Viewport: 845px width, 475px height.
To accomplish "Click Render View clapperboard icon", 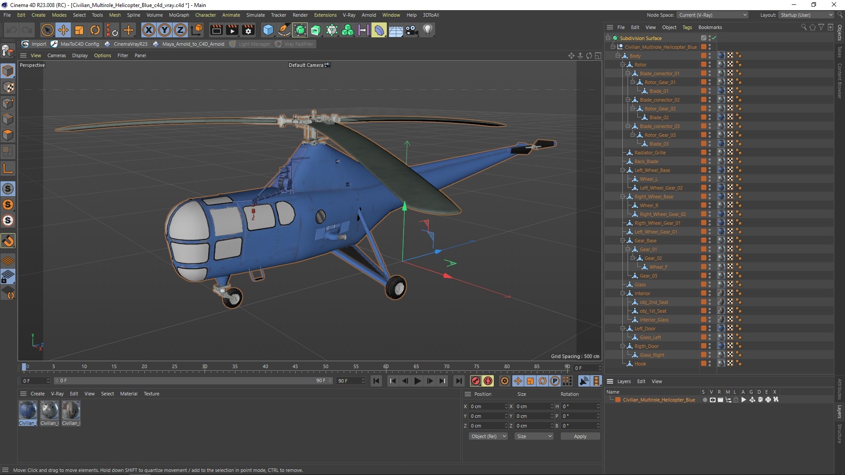I will (x=216, y=30).
